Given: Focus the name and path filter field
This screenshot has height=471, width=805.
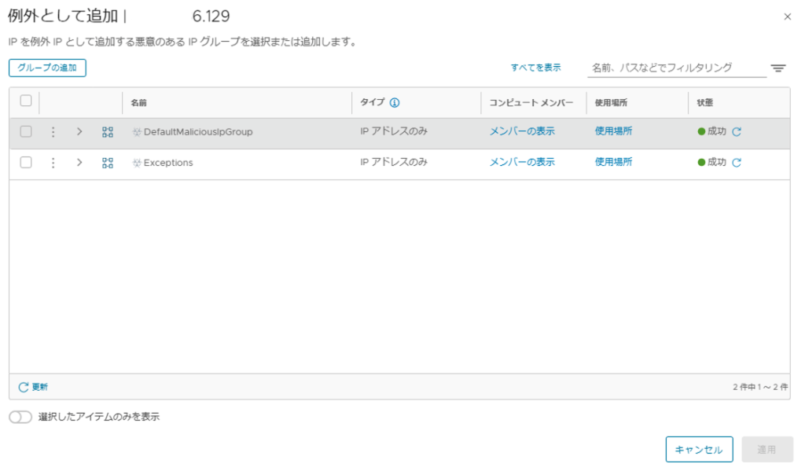Looking at the screenshot, I should click(x=677, y=68).
